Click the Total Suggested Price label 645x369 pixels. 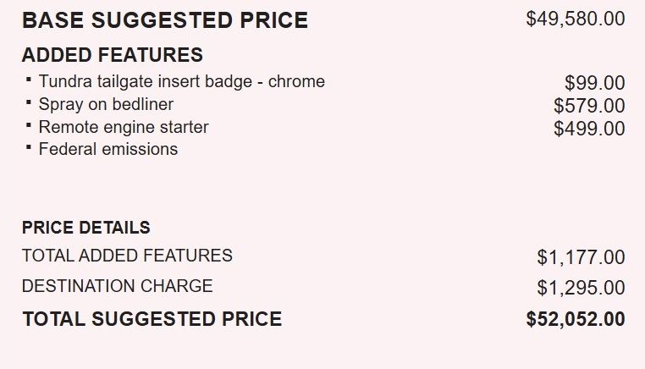coord(152,319)
